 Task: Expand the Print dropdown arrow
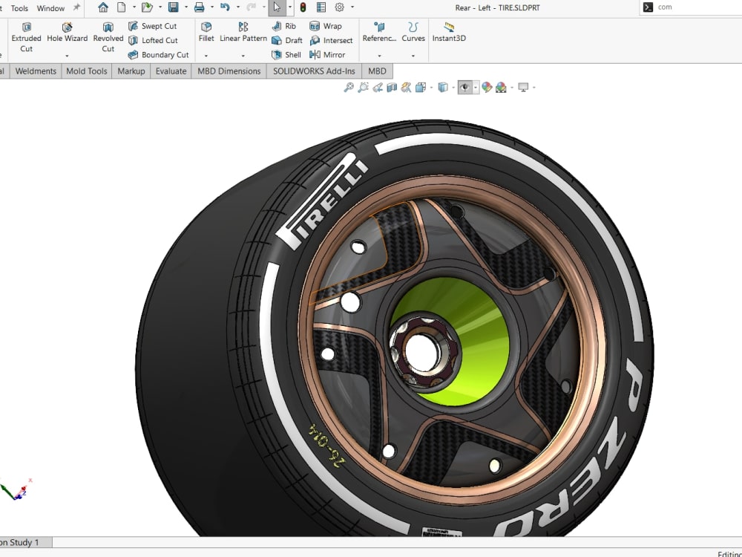[x=211, y=7]
